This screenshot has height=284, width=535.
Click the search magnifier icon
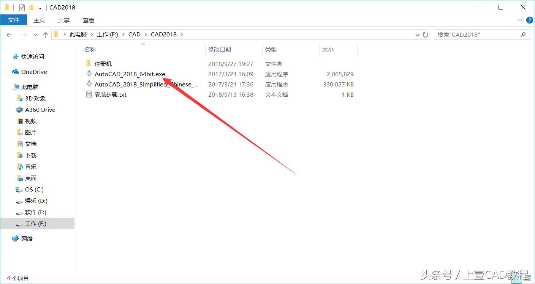click(523, 34)
